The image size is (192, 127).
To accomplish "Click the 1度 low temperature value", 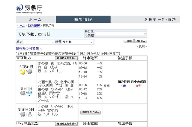I will [124, 86].
